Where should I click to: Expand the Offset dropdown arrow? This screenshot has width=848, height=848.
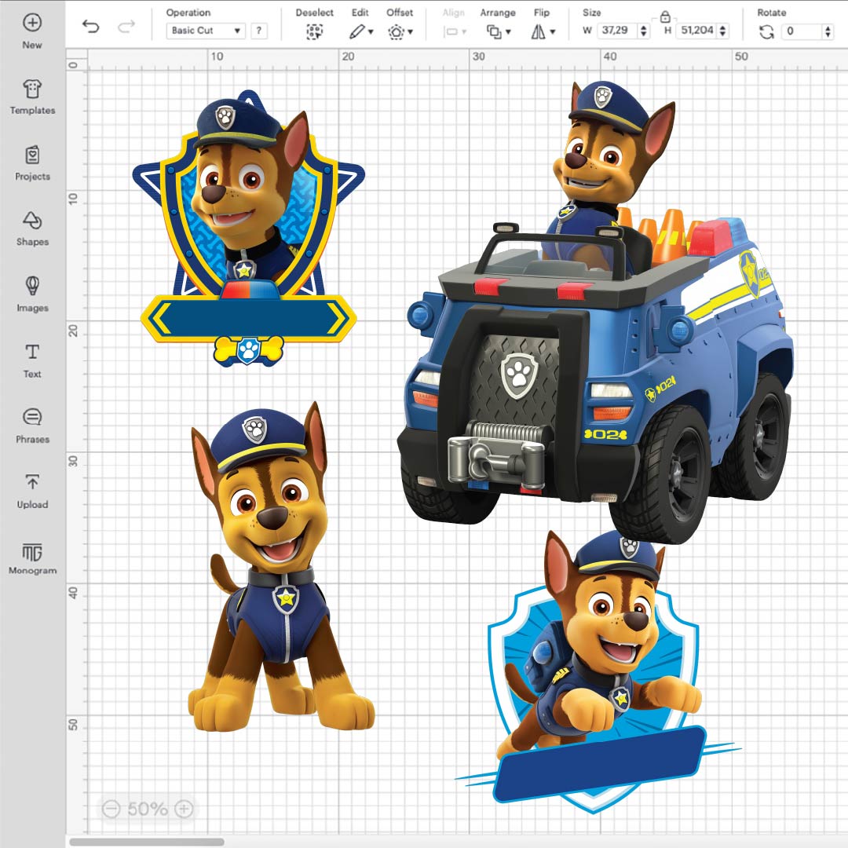click(411, 32)
